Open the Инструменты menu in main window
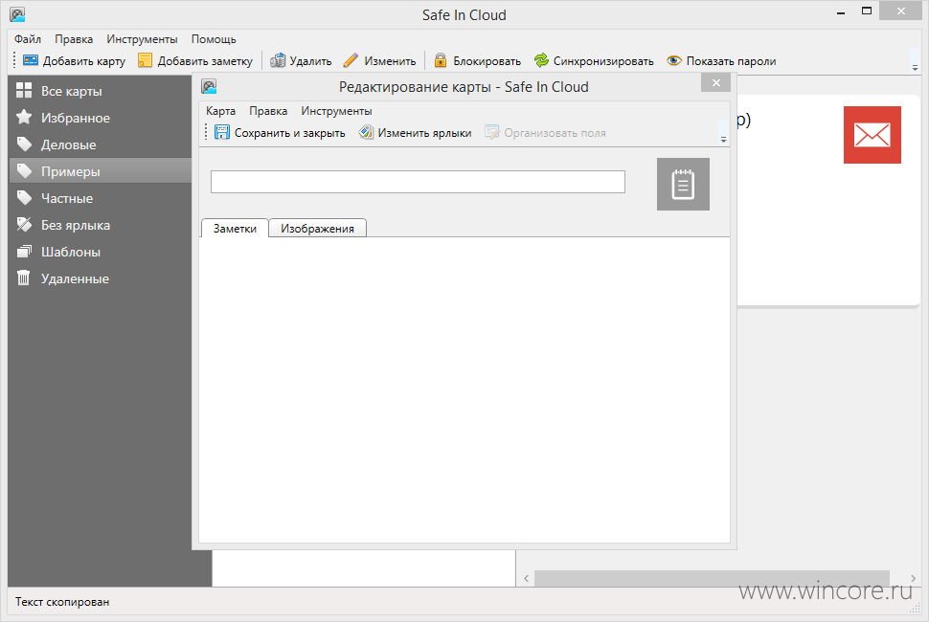Image resolution: width=929 pixels, height=622 pixels. tap(142, 39)
